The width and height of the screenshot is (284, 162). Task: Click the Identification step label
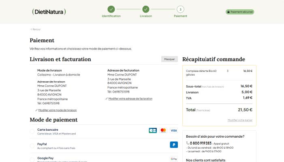pos(111,16)
